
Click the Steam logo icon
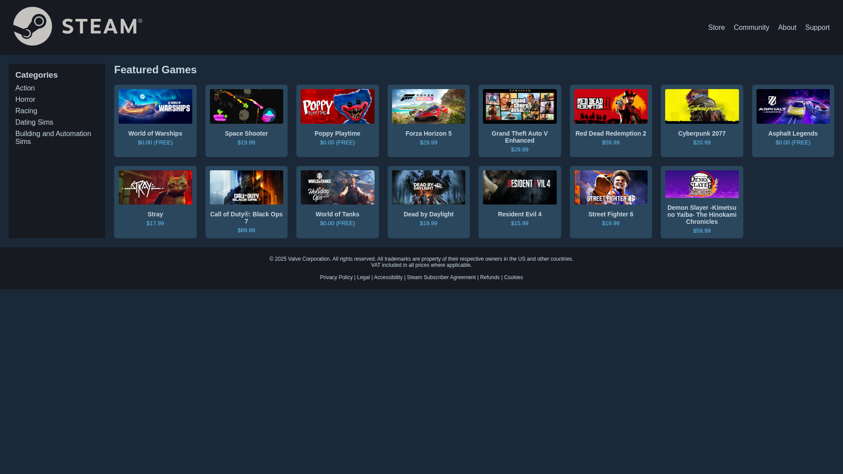78,26
